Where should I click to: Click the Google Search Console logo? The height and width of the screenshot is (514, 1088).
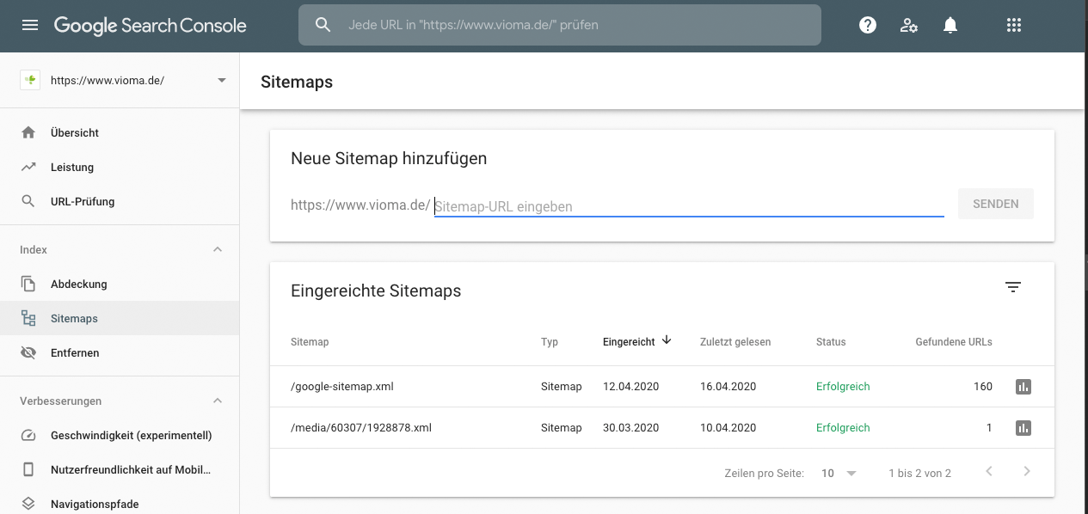pyautogui.click(x=151, y=26)
